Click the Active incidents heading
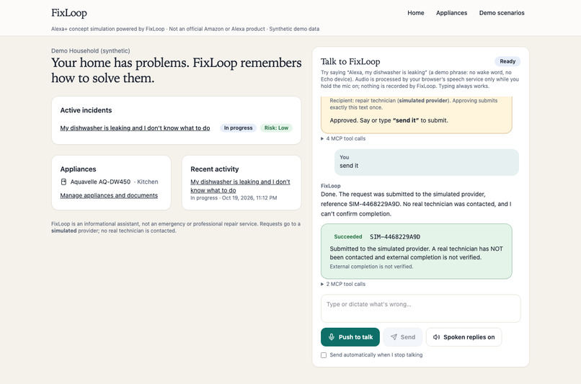The image size is (581, 384). 86,110
